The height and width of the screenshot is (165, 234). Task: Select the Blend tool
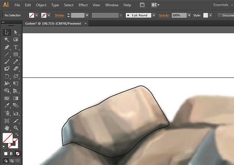pyautogui.click(x=16, y=105)
